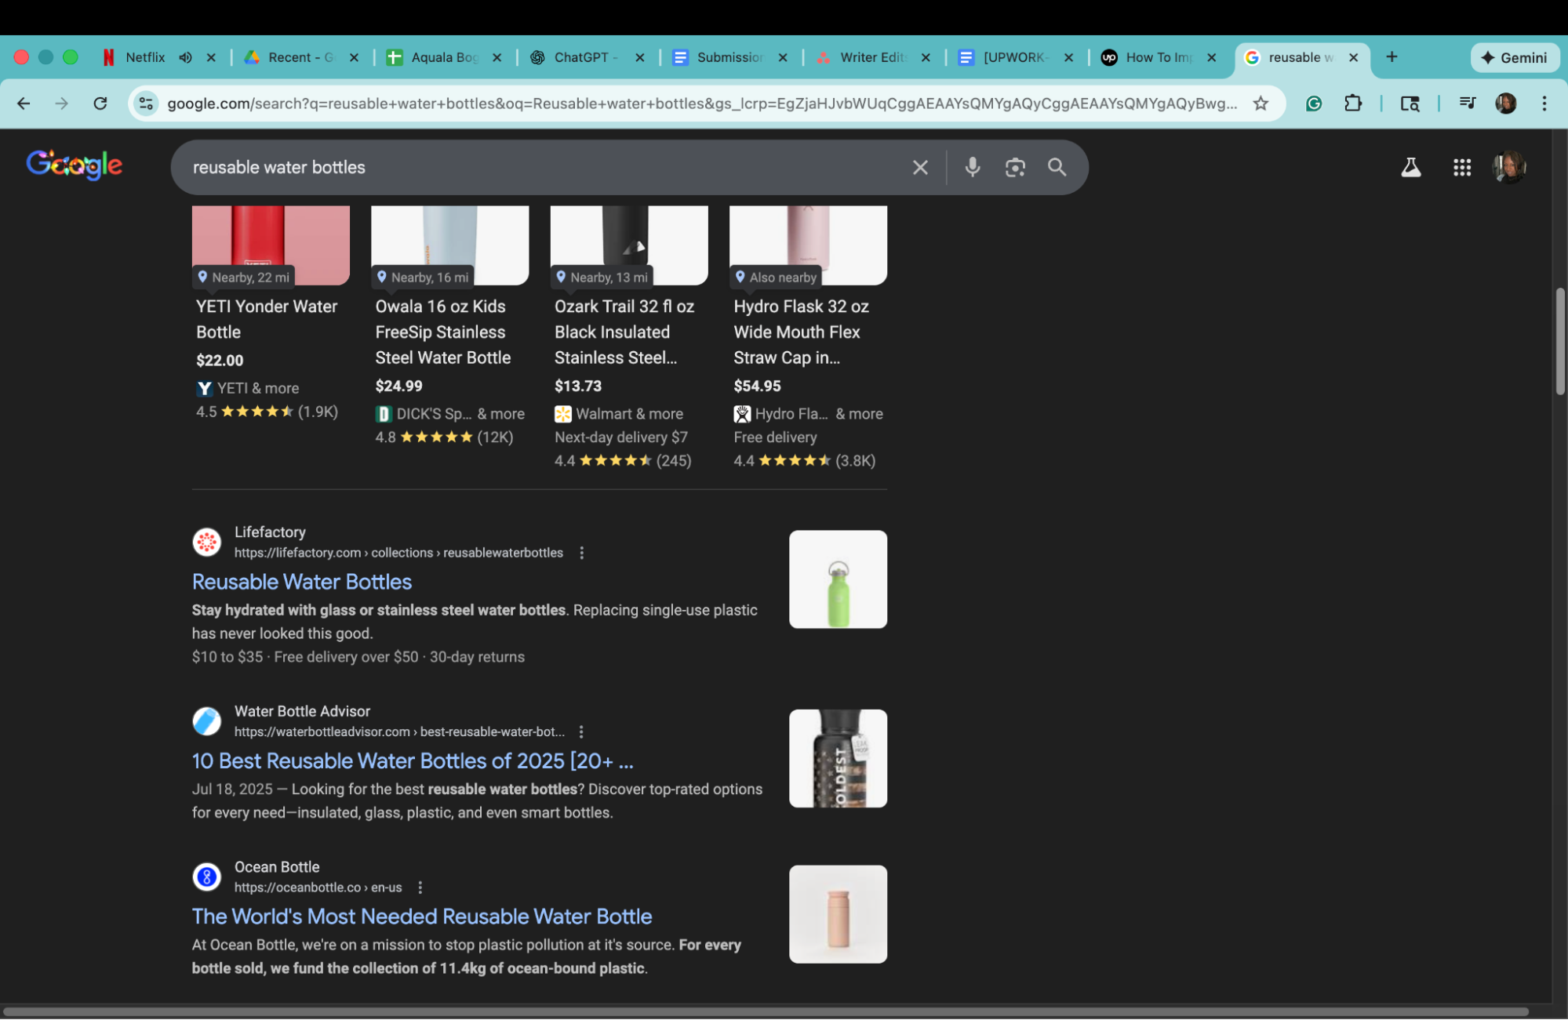Click the black Coldest bottle thumbnail
This screenshot has height=1020, width=1568.
pyautogui.click(x=838, y=758)
